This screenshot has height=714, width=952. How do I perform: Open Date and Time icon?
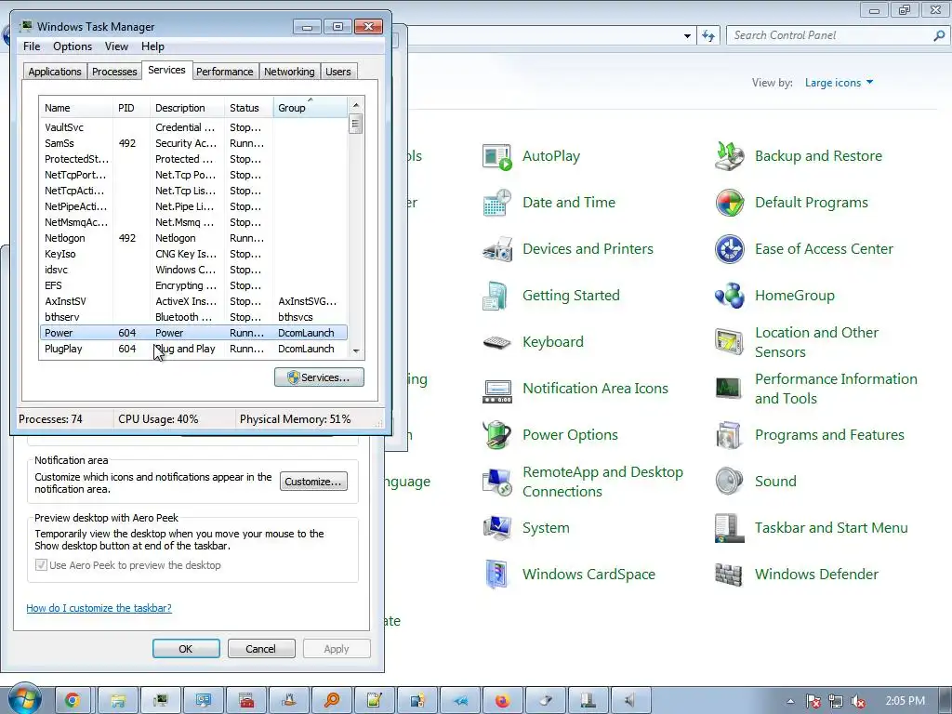click(497, 203)
